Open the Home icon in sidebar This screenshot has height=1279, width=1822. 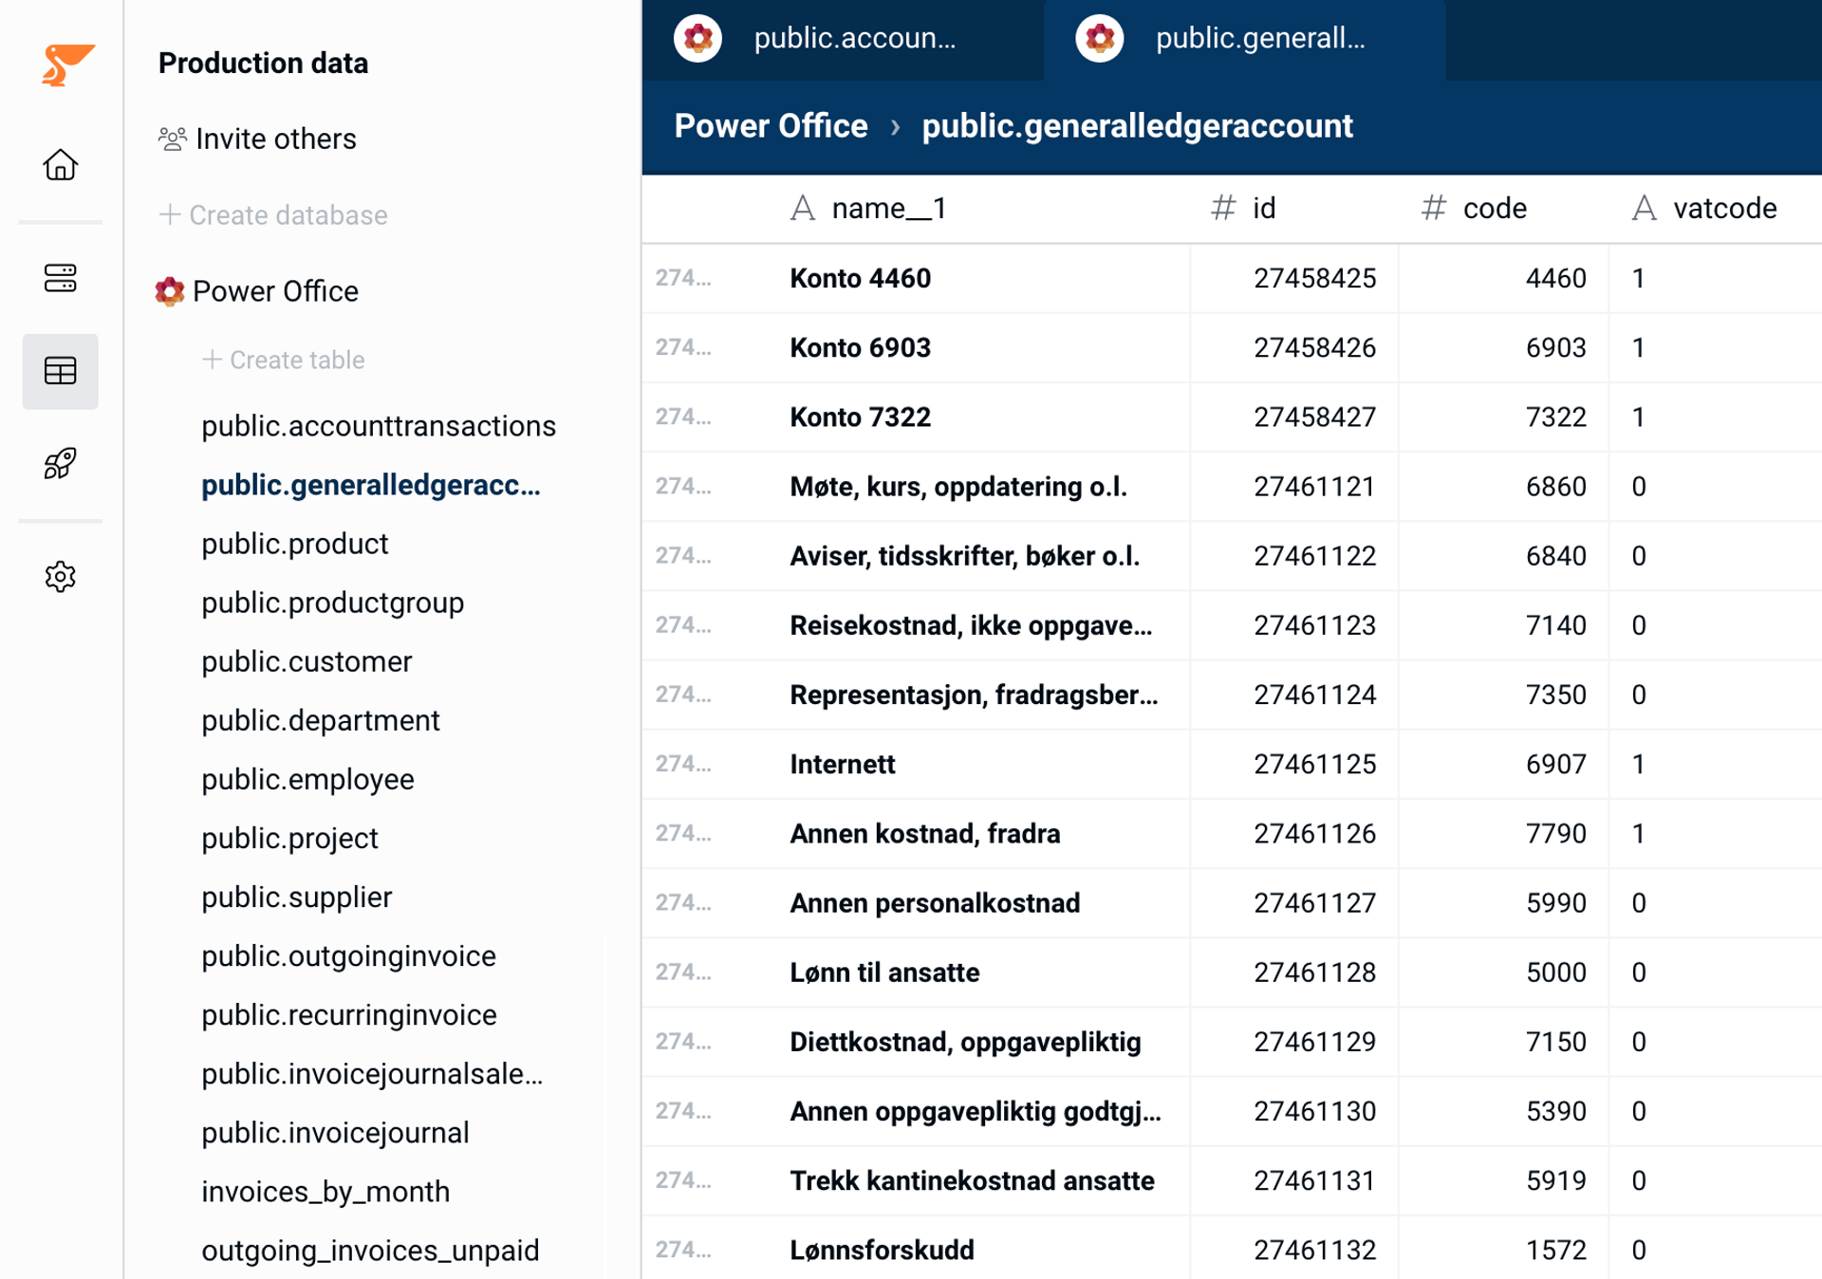coord(60,165)
